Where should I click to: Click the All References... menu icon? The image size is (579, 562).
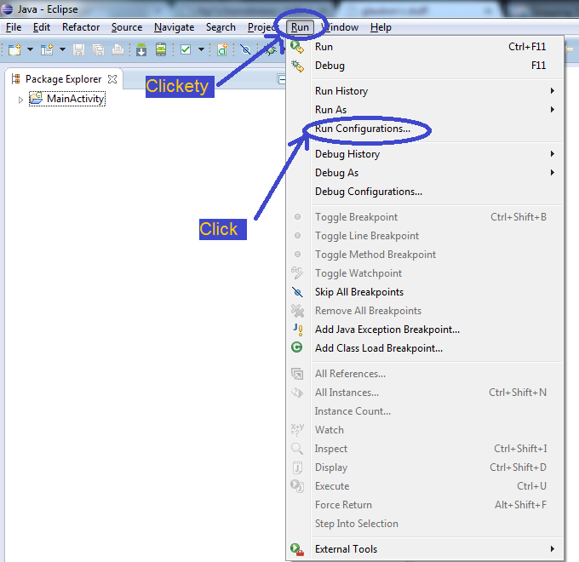(297, 374)
